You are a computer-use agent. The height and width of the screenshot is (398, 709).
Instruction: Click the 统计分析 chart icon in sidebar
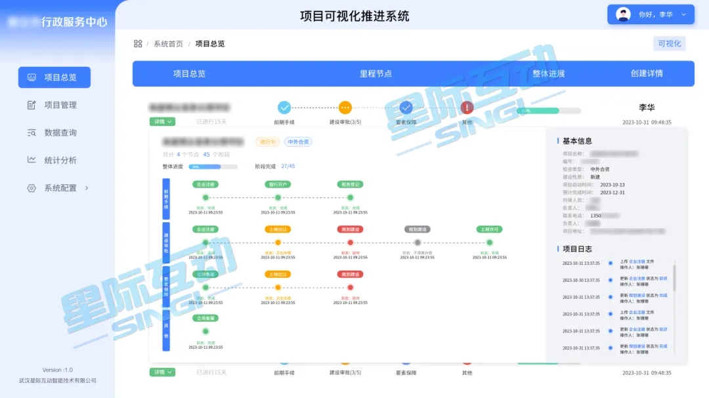32,160
